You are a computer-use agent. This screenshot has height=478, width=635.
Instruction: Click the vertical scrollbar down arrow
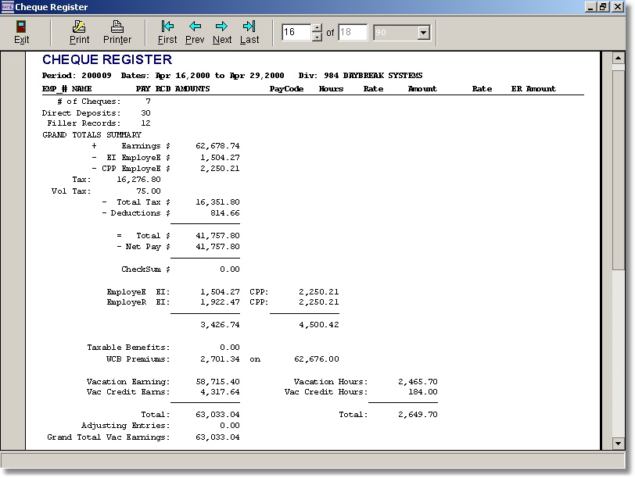[618, 444]
